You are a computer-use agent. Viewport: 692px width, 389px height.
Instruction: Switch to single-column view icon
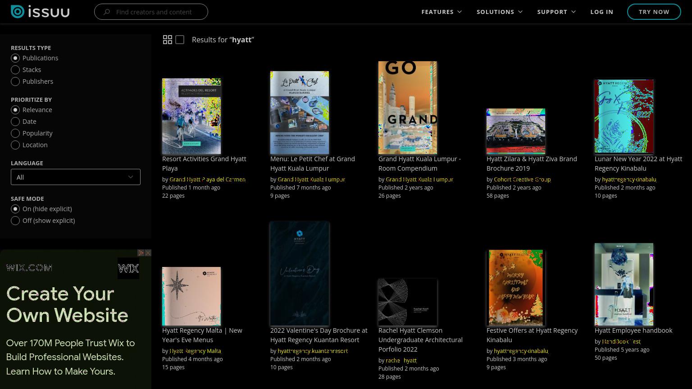point(180,40)
